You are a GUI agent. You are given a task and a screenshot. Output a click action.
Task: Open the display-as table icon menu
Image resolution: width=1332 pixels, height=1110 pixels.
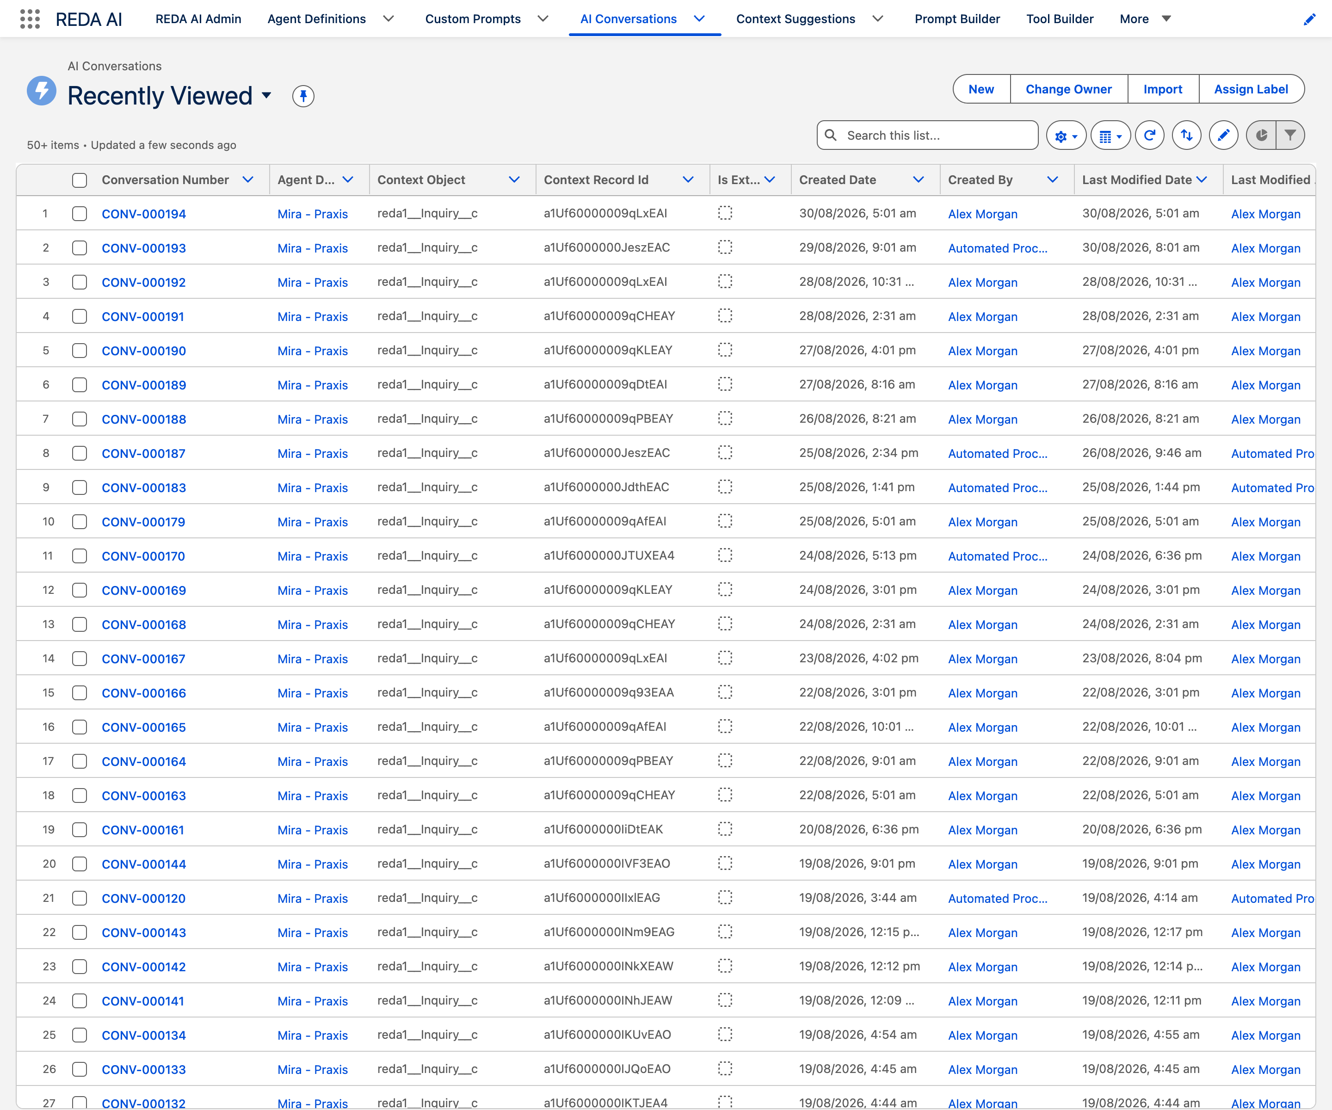(1110, 136)
